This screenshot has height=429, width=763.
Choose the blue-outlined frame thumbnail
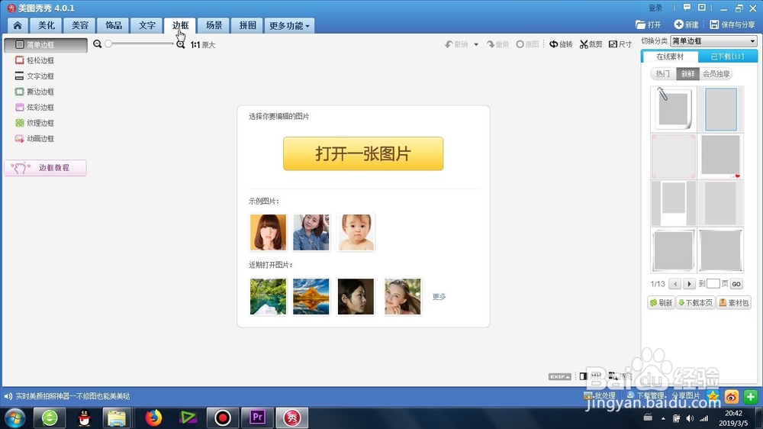click(721, 109)
